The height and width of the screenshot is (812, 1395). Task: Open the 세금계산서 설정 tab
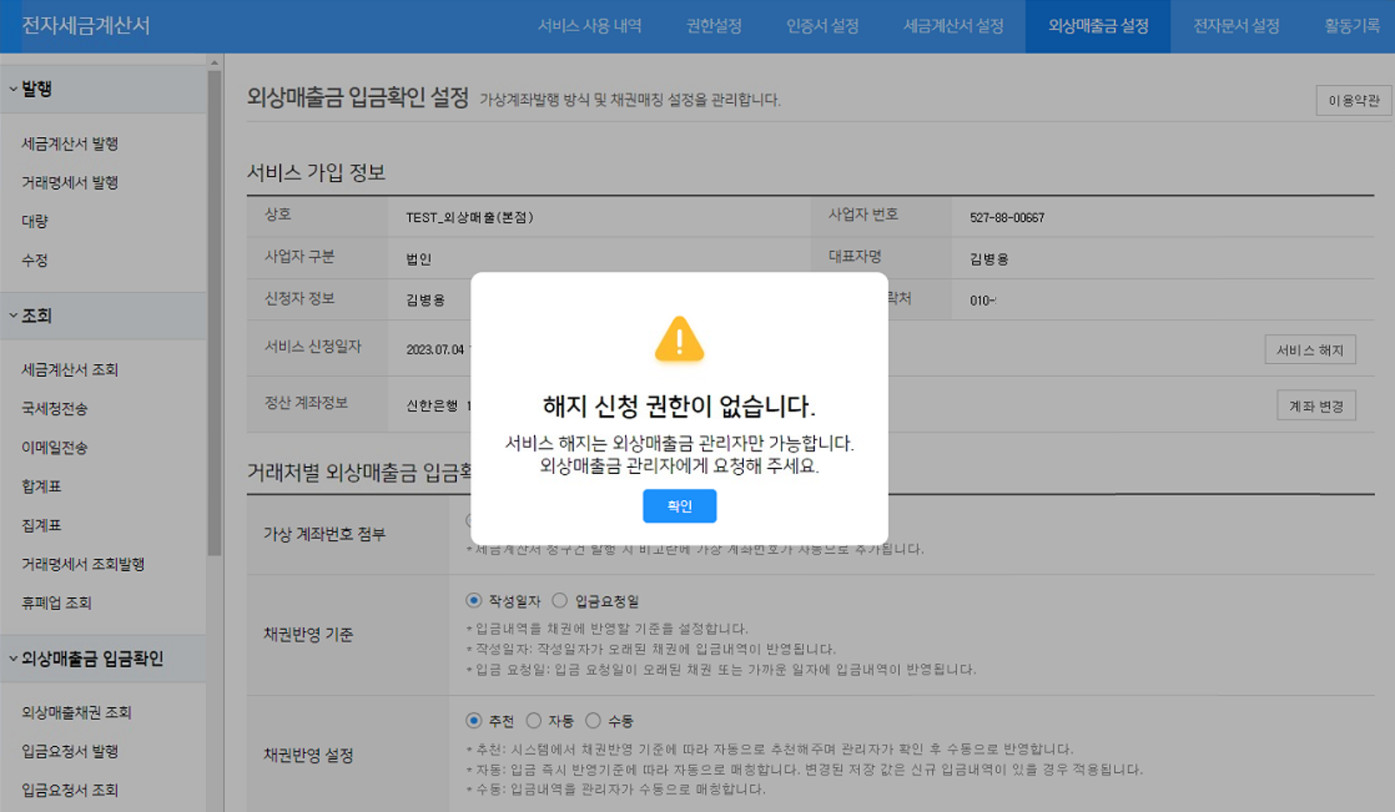tap(953, 26)
